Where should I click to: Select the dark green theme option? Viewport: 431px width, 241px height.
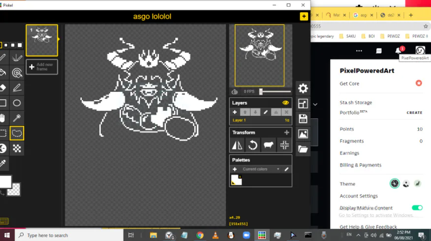click(395, 184)
